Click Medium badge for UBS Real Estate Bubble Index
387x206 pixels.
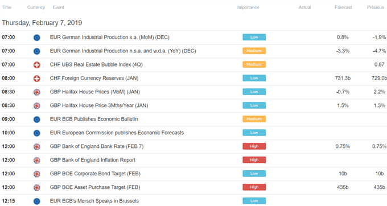click(x=254, y=64)
